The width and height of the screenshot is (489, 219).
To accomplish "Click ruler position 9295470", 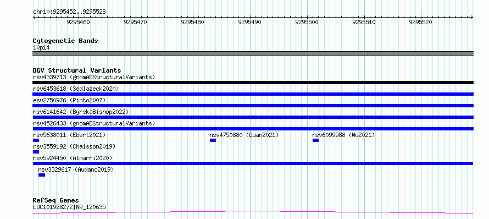I will 135,22.
